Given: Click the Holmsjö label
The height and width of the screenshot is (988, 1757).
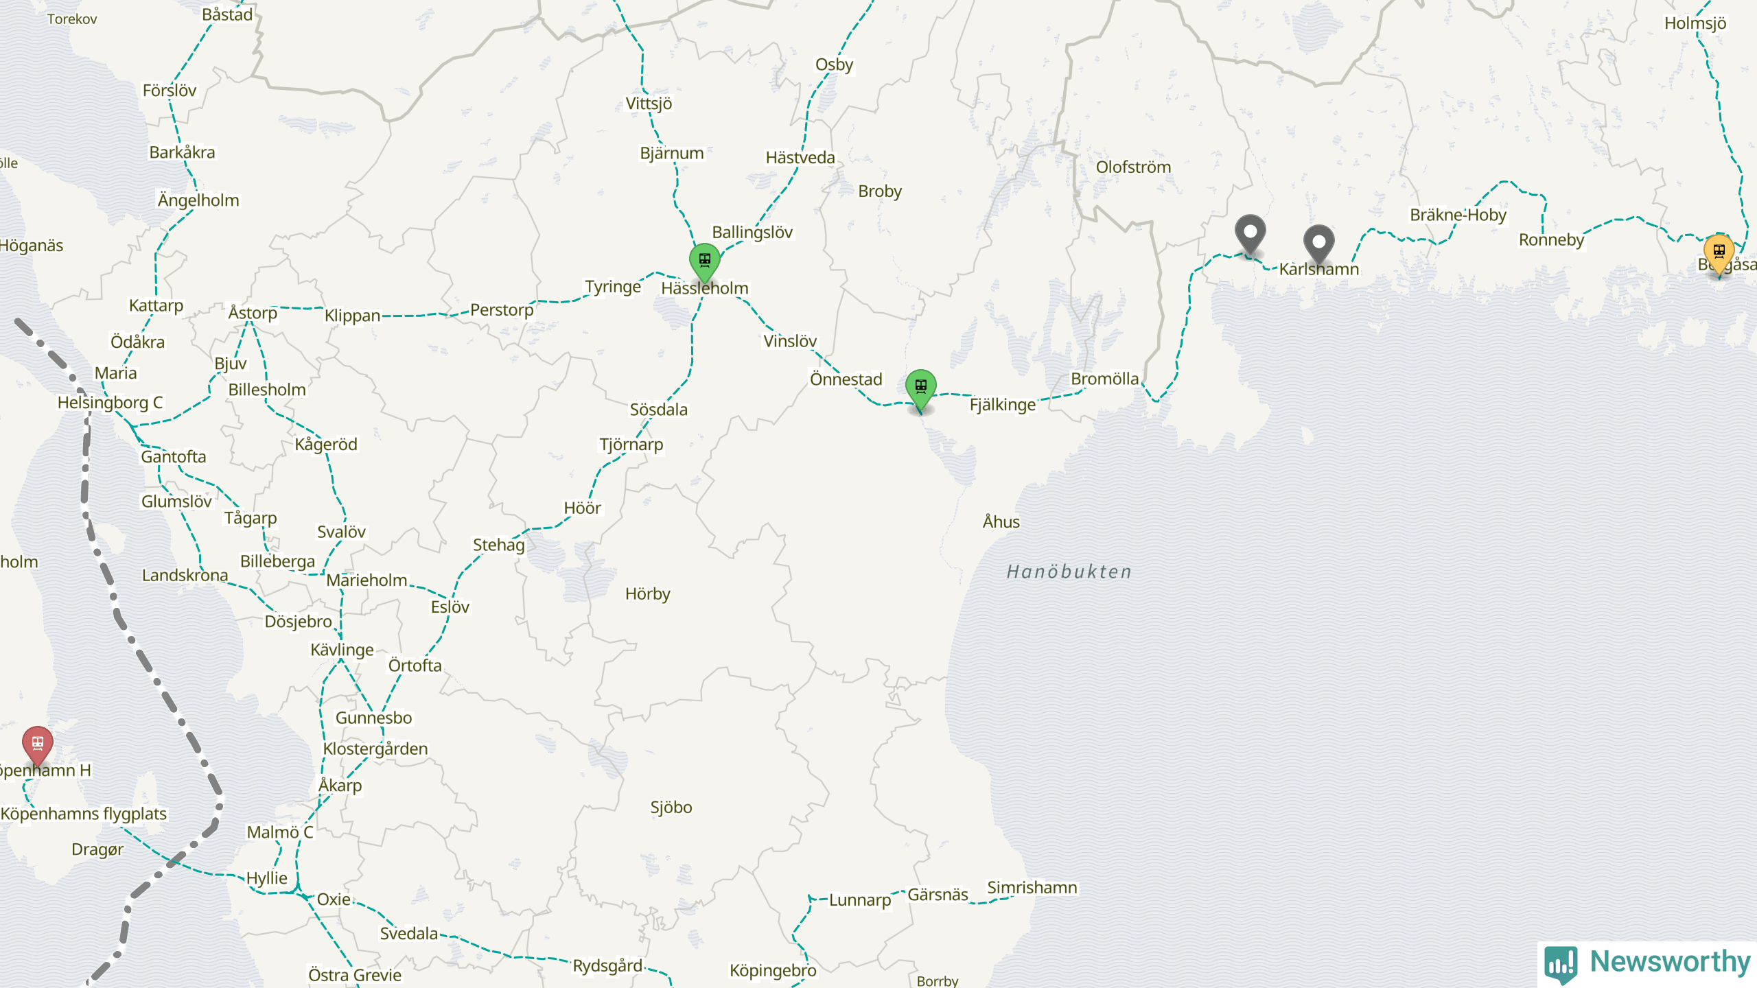Looking at the screenshot, I should pos(1695,24).
